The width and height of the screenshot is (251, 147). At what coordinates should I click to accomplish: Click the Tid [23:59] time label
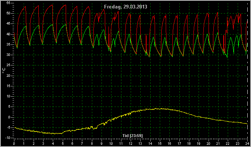click(x=133, y=136)
